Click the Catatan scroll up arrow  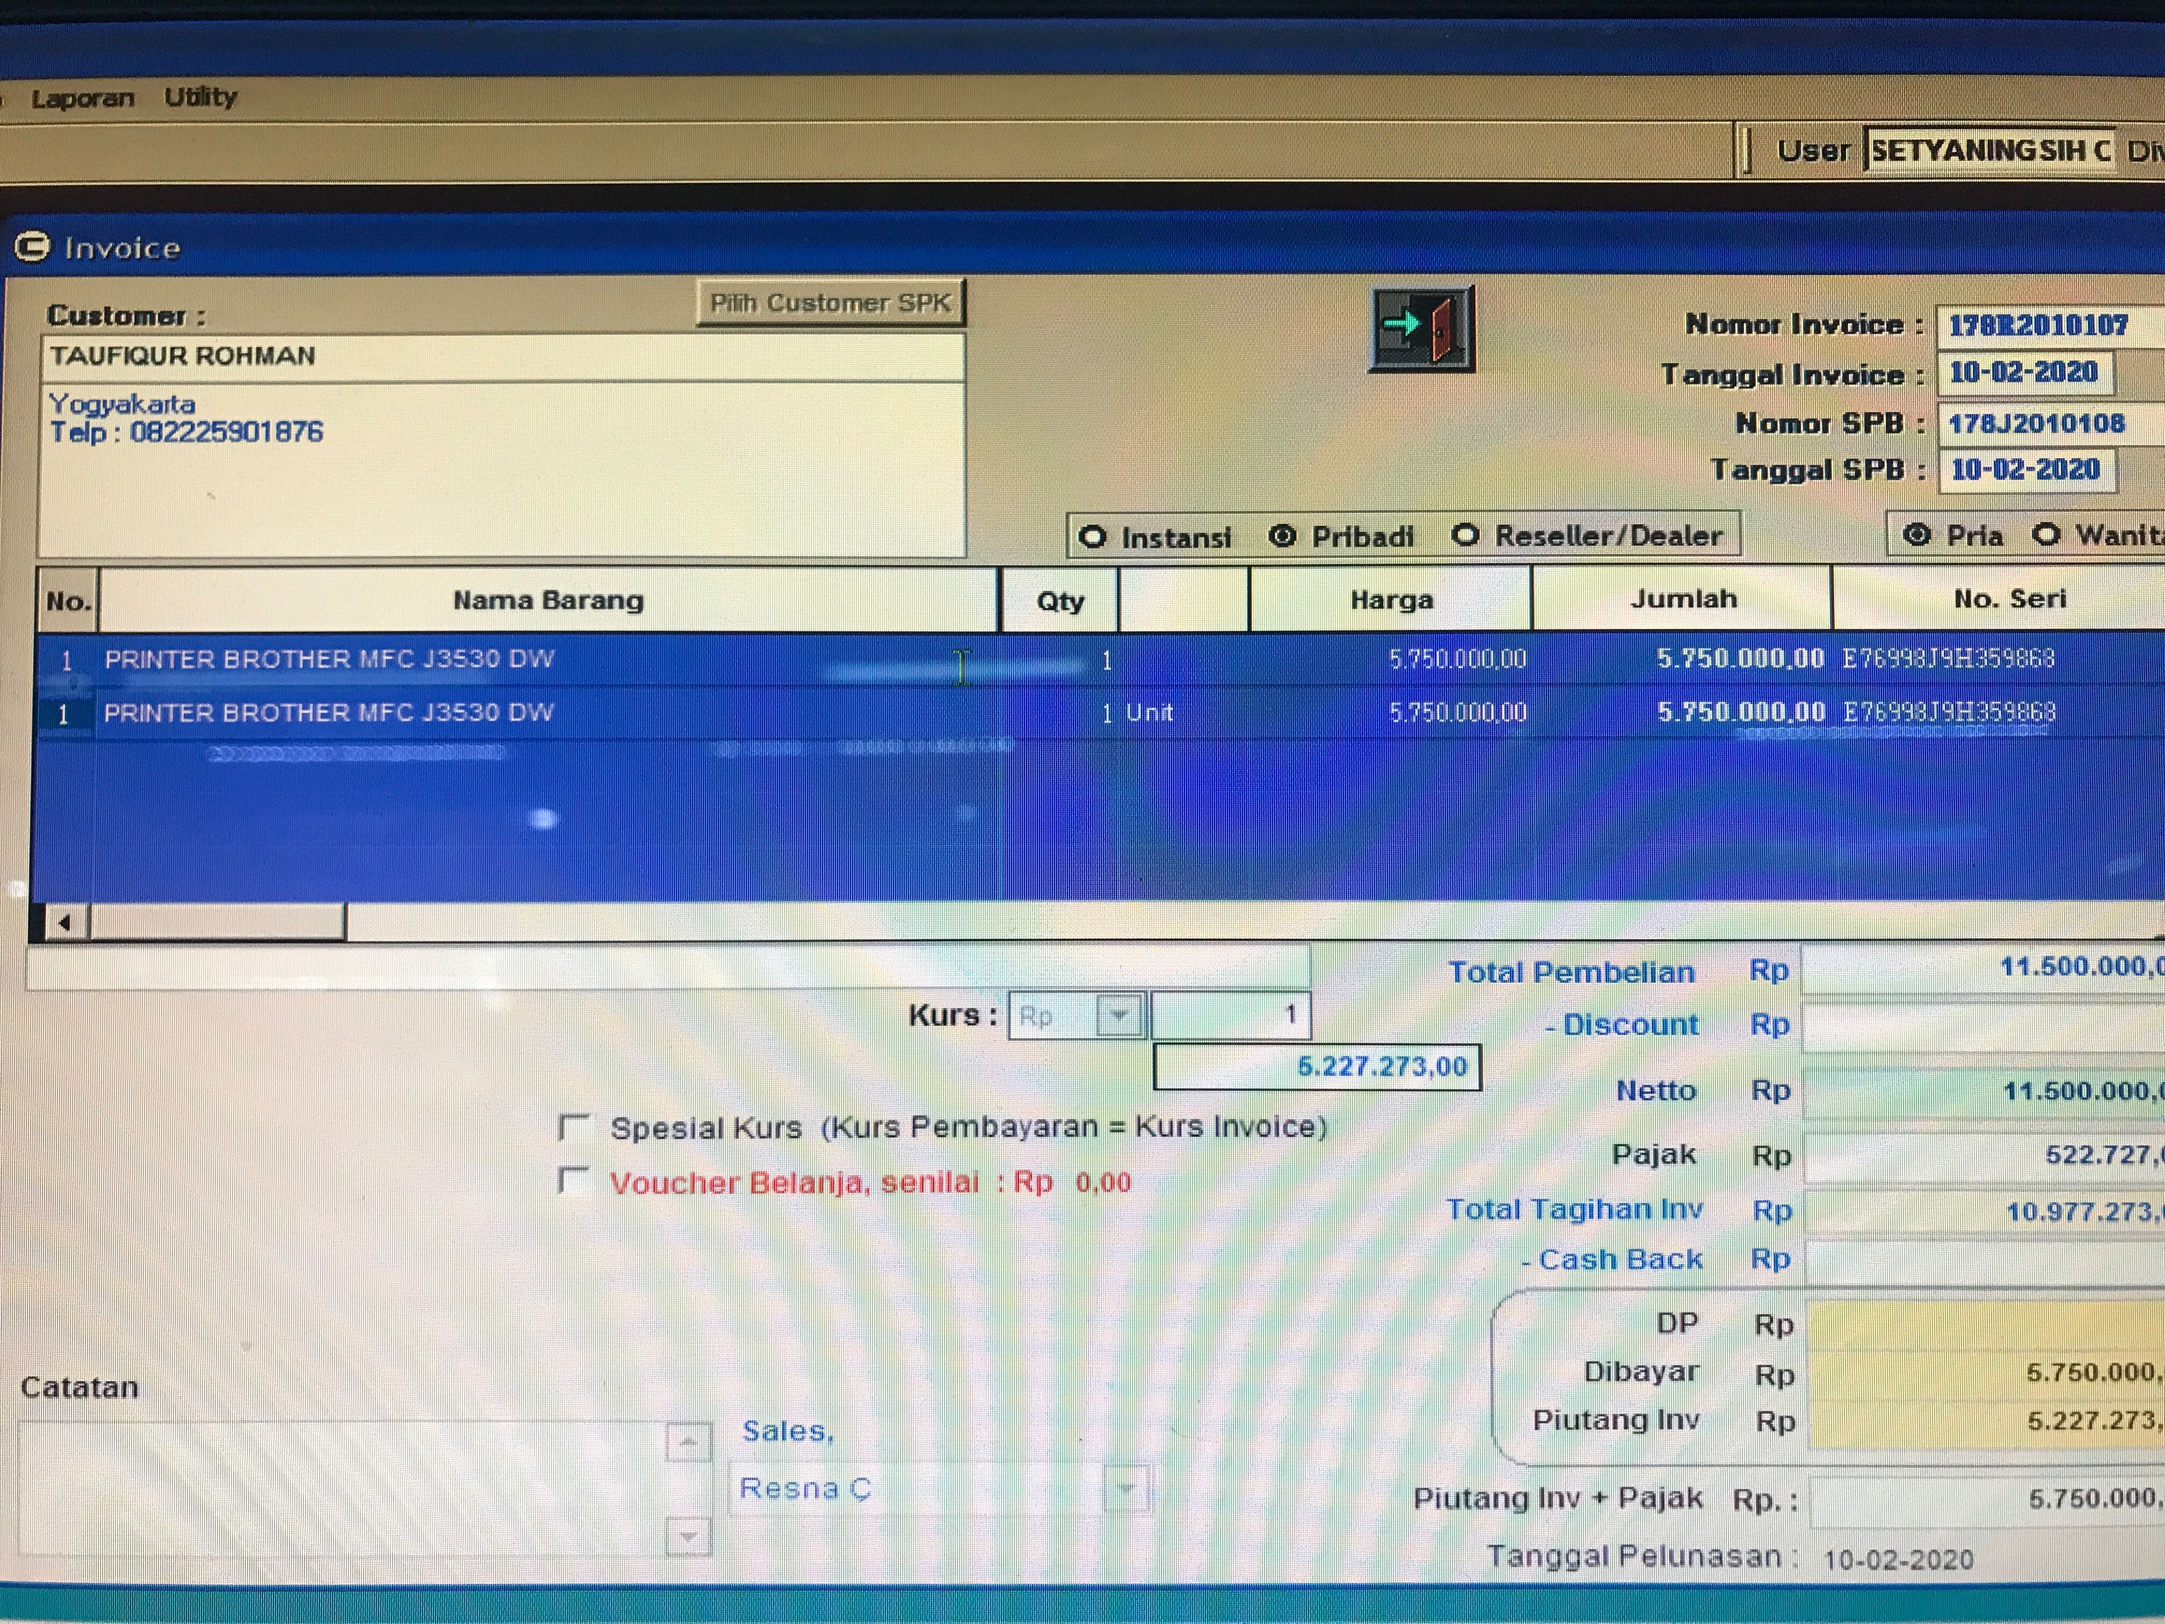[x=688, y=1442]
